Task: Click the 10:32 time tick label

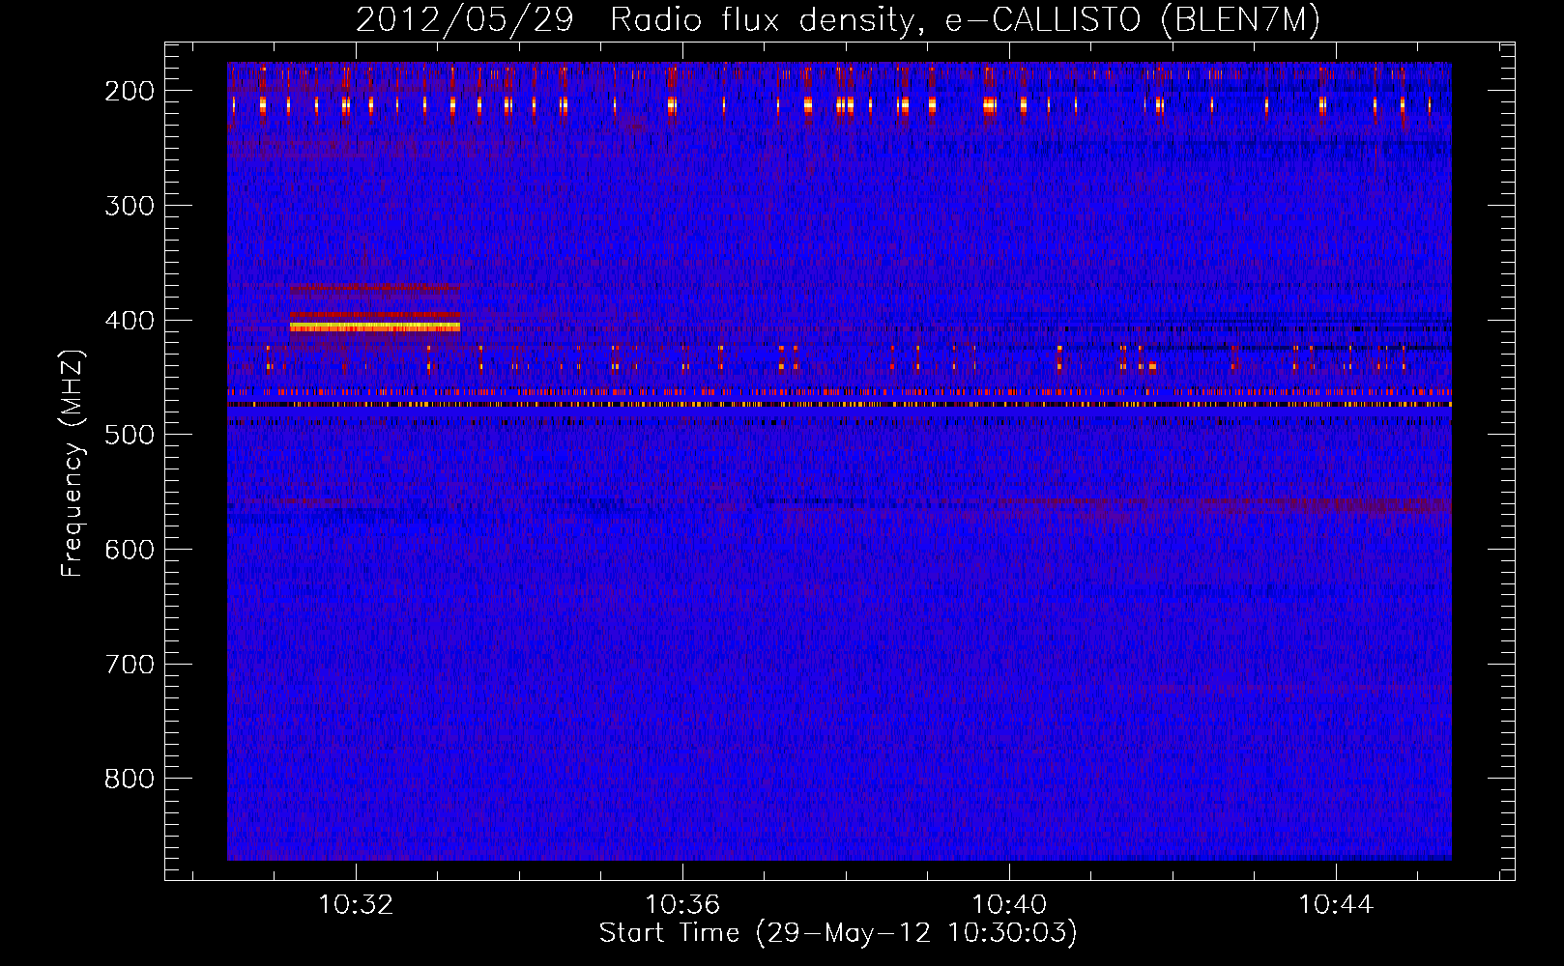Action: [356, 905]
